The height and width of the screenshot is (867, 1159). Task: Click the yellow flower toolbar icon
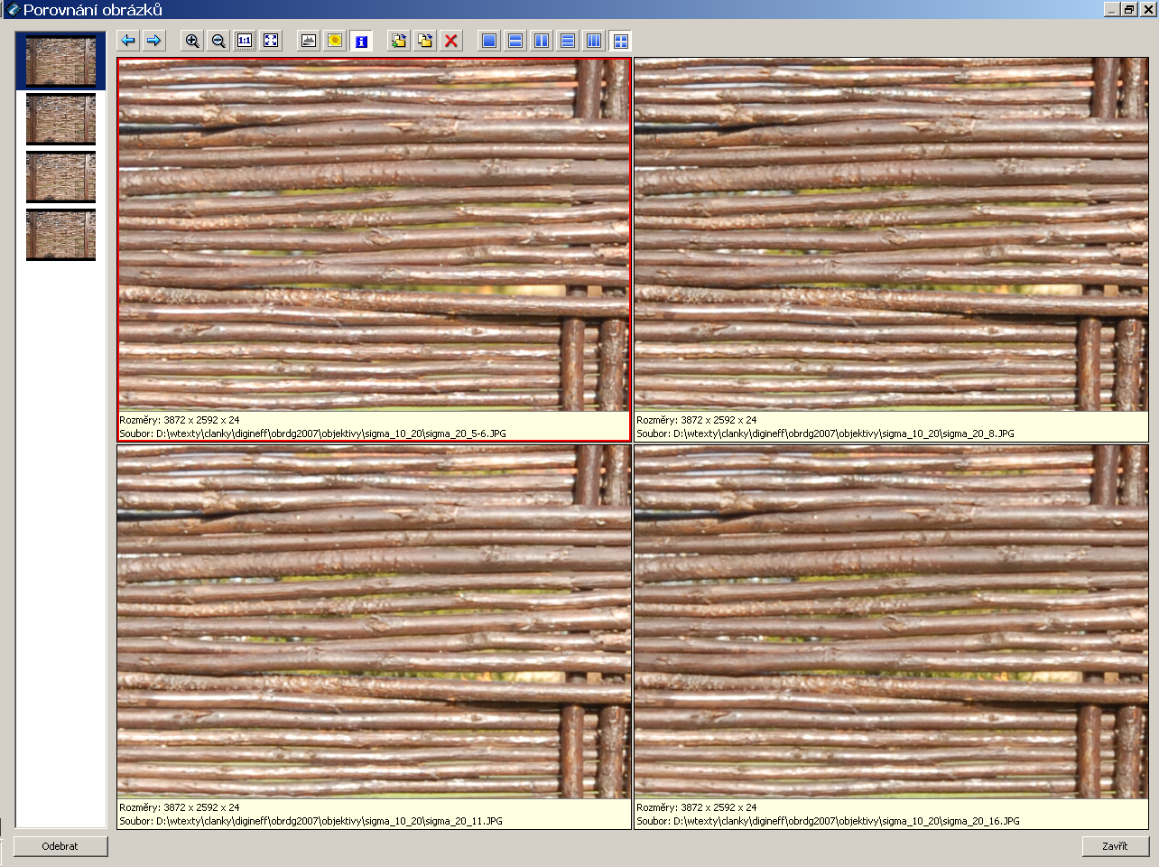pos(335,41)
